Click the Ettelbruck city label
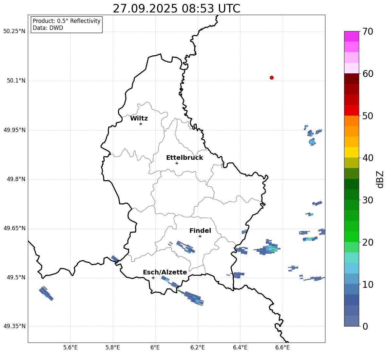The image size is (388, 354). (184, 158)
